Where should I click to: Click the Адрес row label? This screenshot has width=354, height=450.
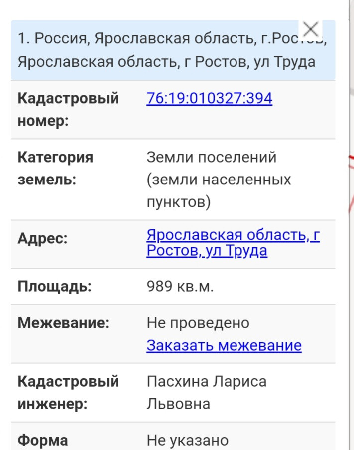coord(42,238)
